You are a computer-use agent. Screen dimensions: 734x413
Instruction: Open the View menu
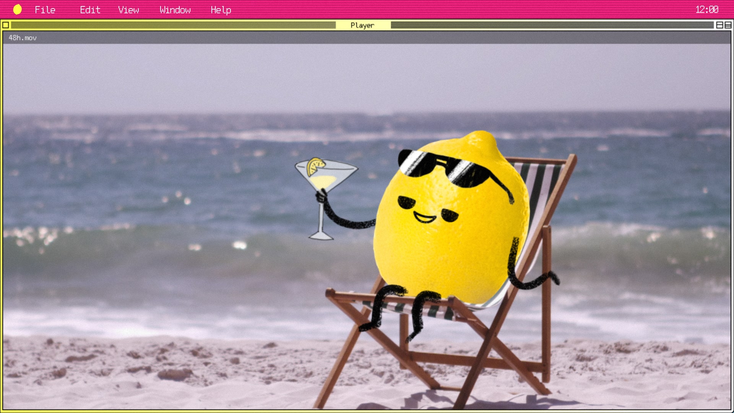[x=128, y=10]
